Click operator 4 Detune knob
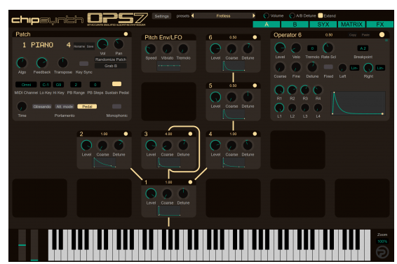This screenshot has height=264, width=397. click(x=248, y=146)
